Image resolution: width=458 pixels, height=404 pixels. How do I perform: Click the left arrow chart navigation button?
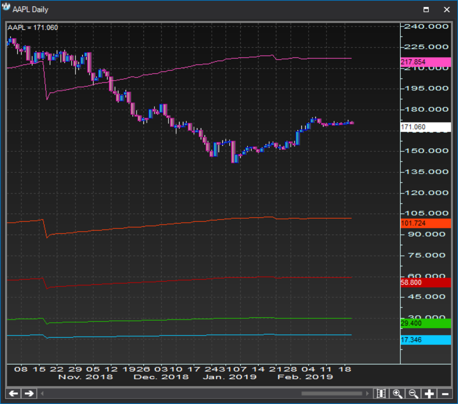(14, 393)
